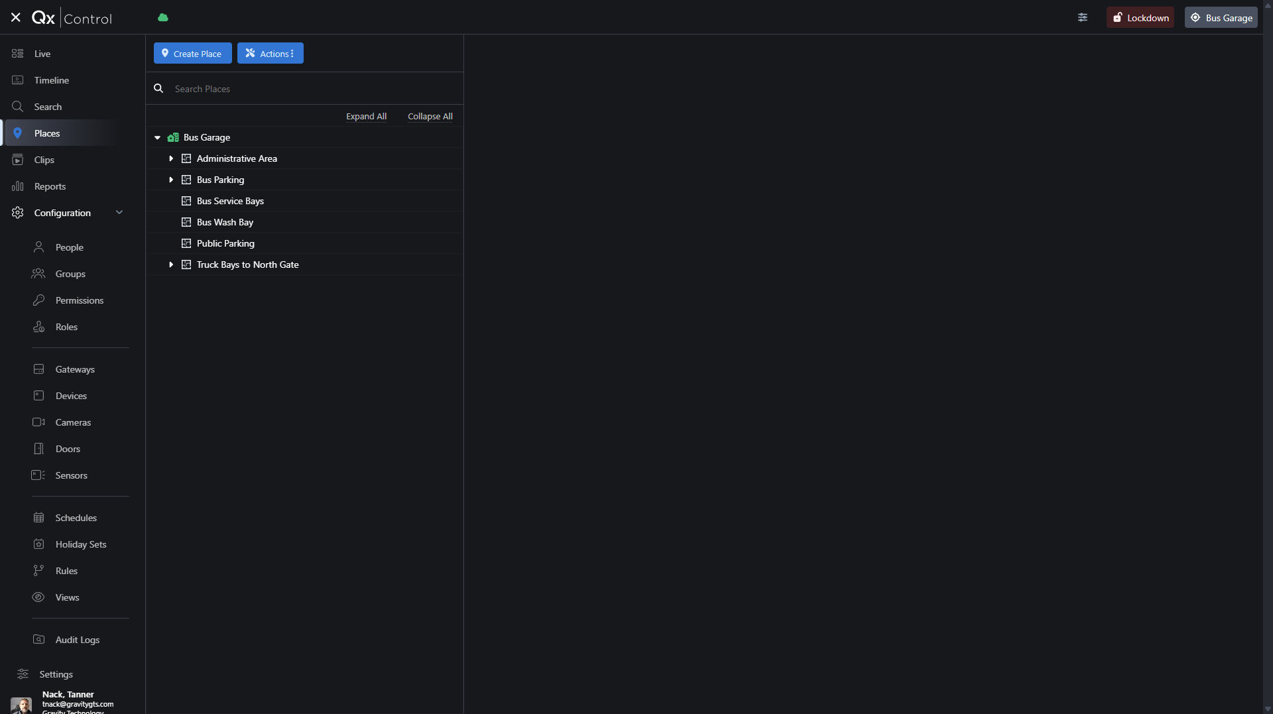1273x714 pixels.
Task: Open the Audit Logs page
Action: pyautogui.click(x=77, y=640)
